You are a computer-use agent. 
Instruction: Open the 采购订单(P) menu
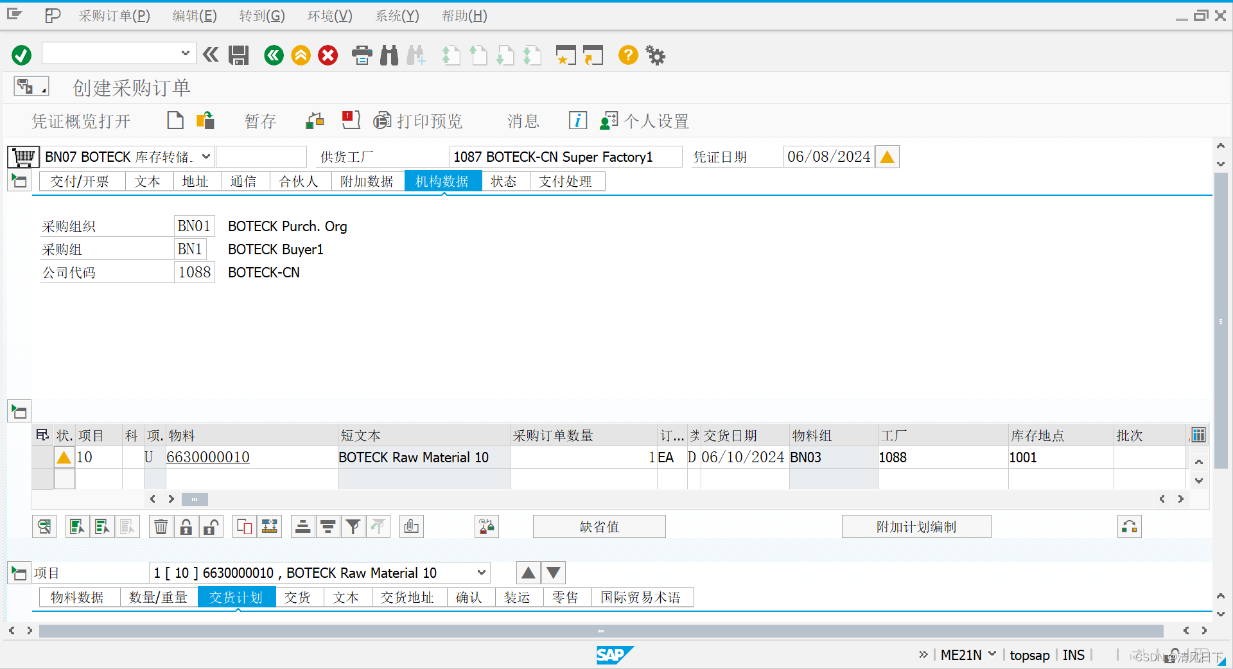pos(114,16)
